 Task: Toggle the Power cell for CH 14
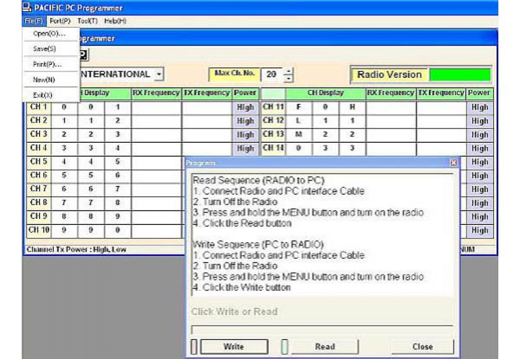[480, 148]
